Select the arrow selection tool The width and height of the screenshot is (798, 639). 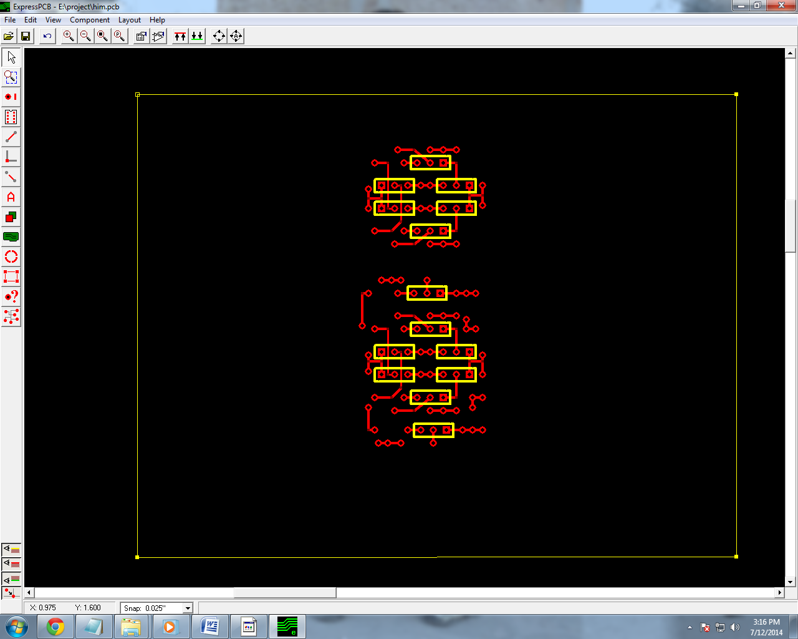[x=10, y=57]
